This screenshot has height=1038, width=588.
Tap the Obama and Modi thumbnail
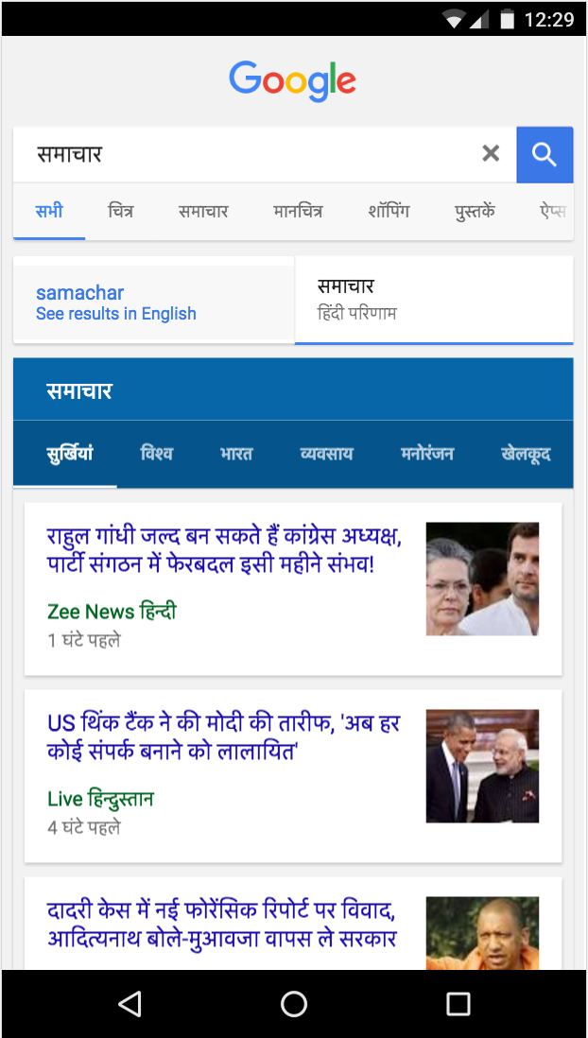[482, 766]
